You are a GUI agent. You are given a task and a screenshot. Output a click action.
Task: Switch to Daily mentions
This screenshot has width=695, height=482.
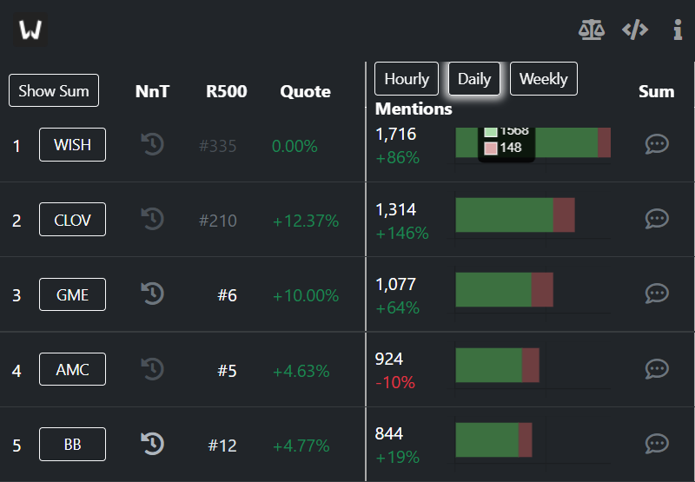pos(474,79)
